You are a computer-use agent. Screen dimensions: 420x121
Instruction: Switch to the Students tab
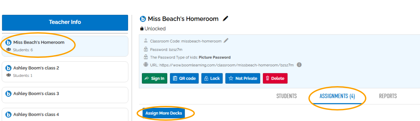click(286, 96)
